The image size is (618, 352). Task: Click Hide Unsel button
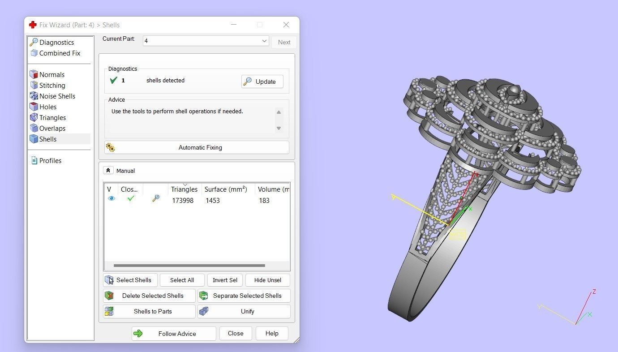pos(268,280)
